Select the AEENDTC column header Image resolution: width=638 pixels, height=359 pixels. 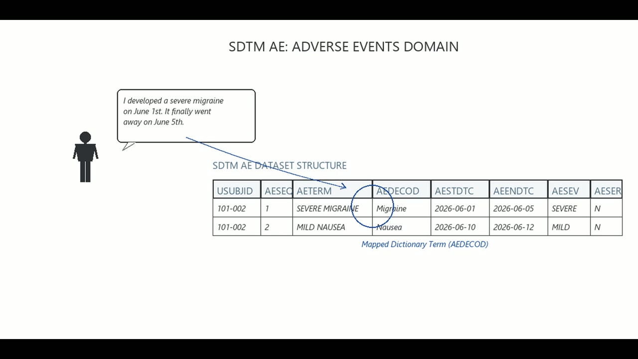point(518,190)
